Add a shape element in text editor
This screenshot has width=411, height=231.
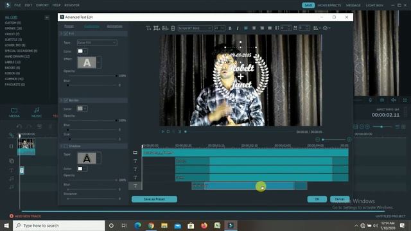point(157,28)
